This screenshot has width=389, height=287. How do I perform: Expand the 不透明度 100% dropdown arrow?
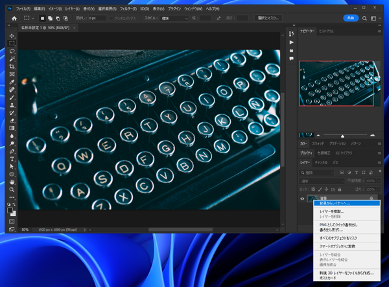pyautogui.click(x=379, y=181)
